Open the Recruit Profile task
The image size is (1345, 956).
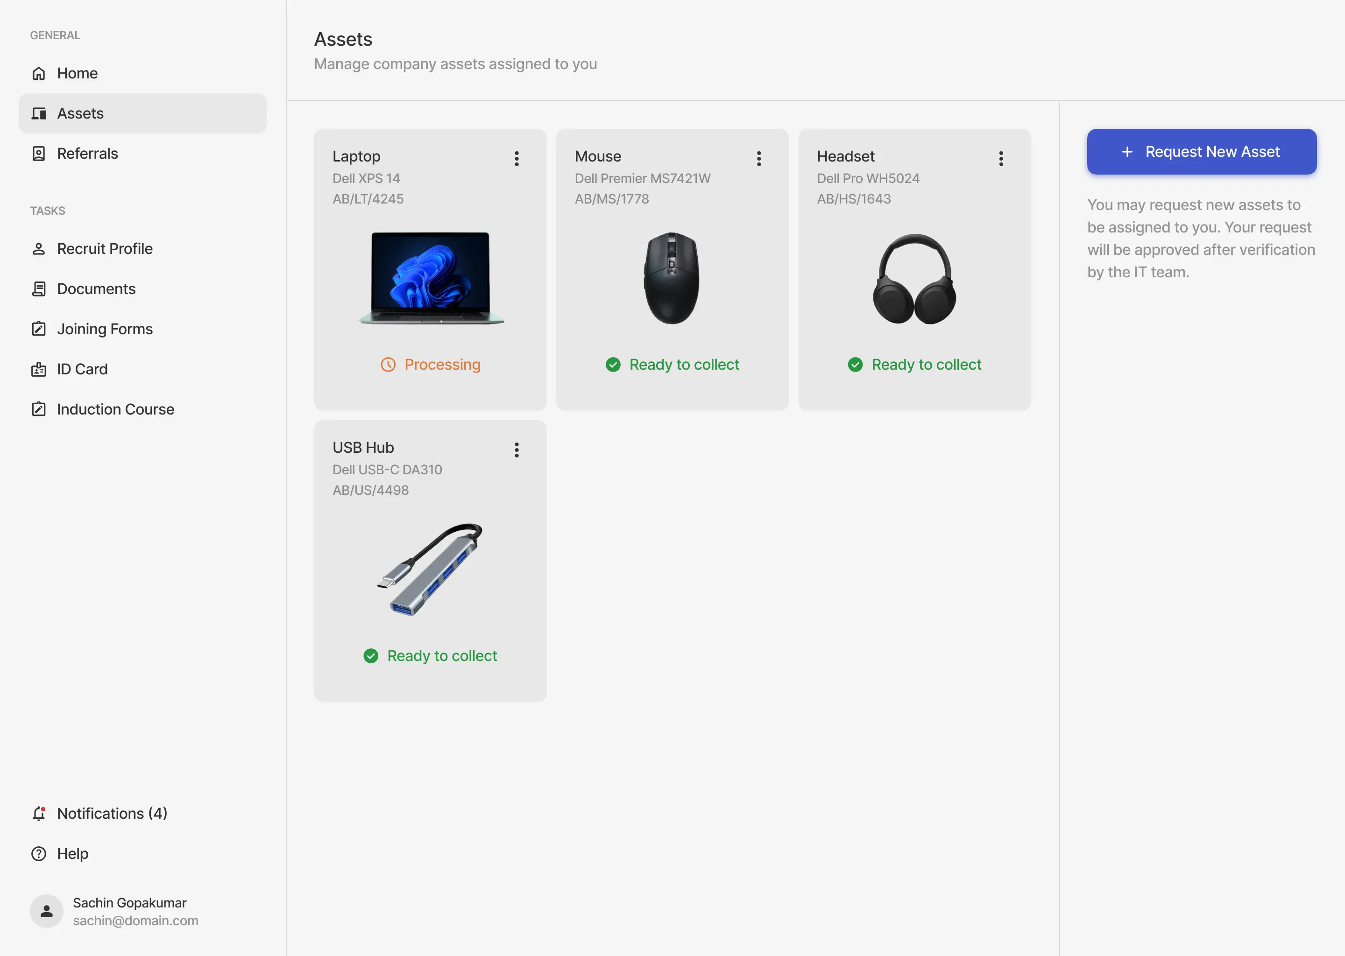(142, 248)
